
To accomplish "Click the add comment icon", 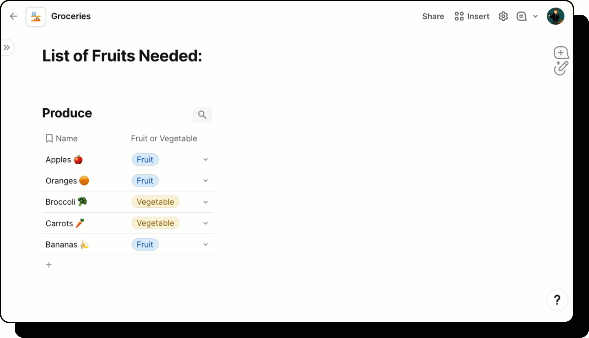I will tap(561, 53).
